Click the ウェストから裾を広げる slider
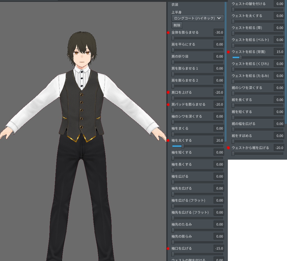Screen dimensions: 287x261 (x=258, y=154)
